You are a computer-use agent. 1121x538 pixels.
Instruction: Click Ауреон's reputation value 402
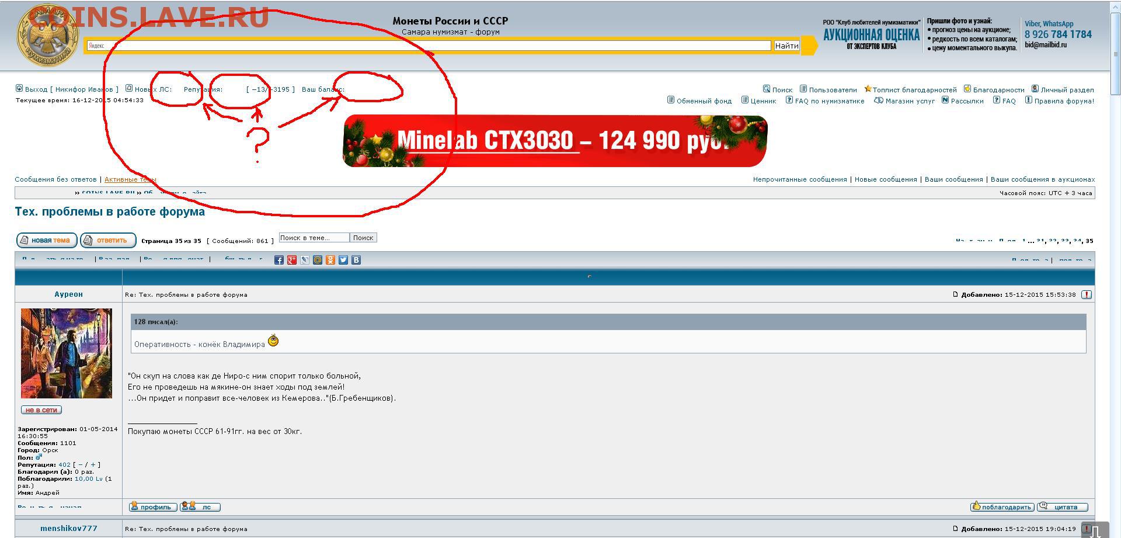coord(64,464)
